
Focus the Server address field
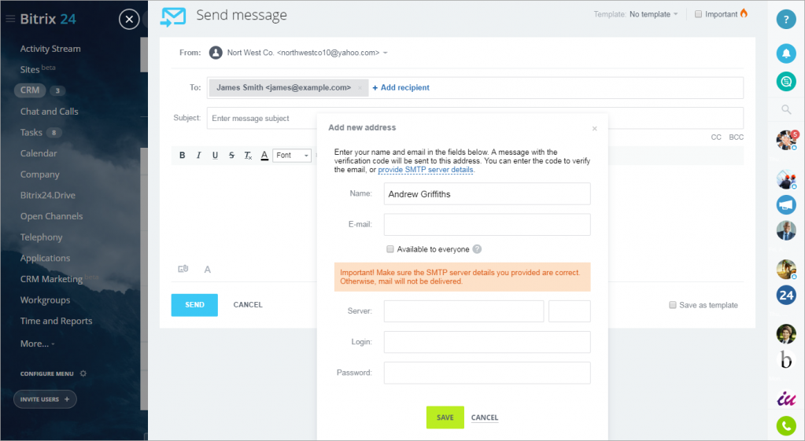click(463, 311)
